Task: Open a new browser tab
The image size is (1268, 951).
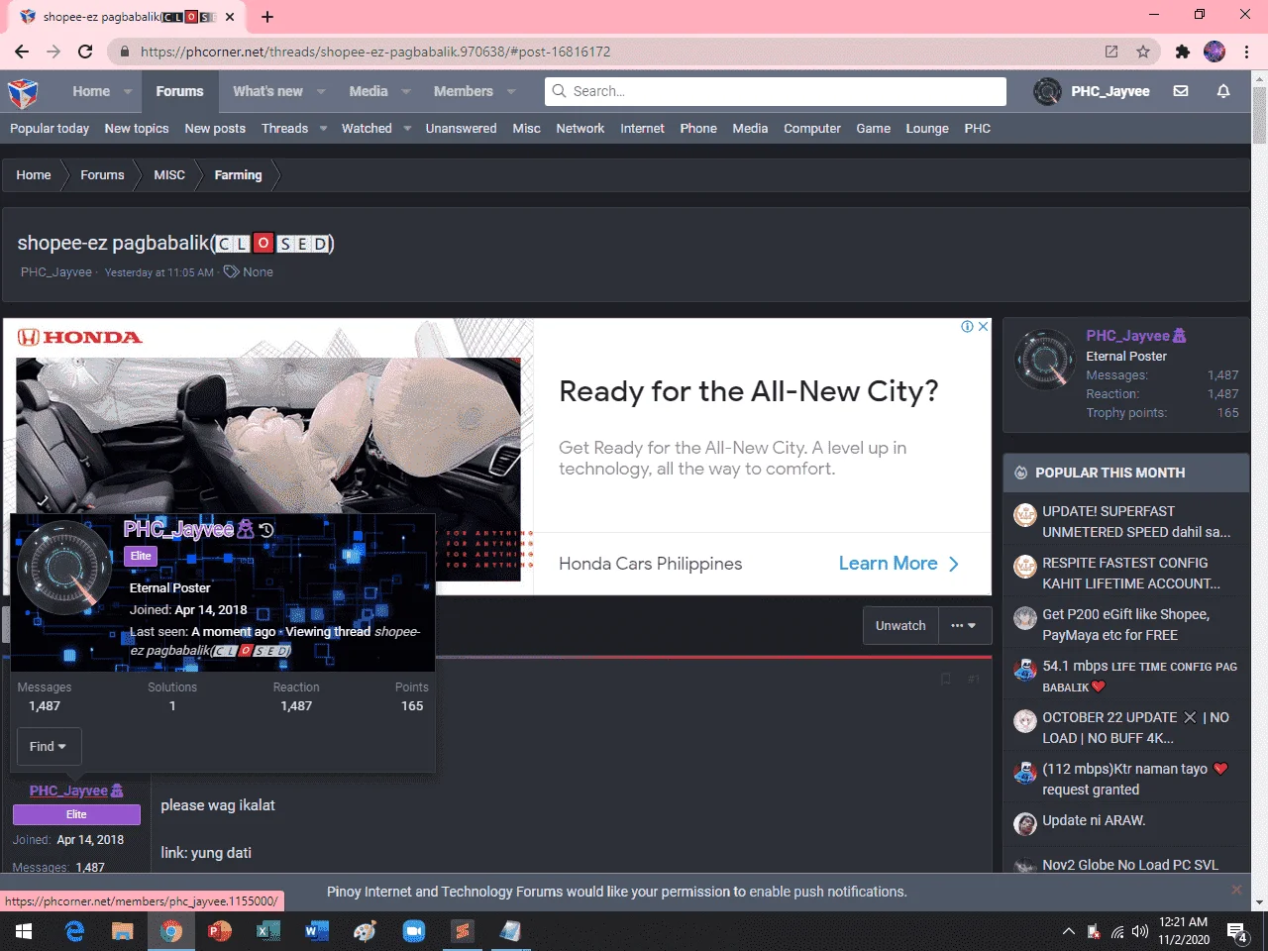Action: pos(267,16)
